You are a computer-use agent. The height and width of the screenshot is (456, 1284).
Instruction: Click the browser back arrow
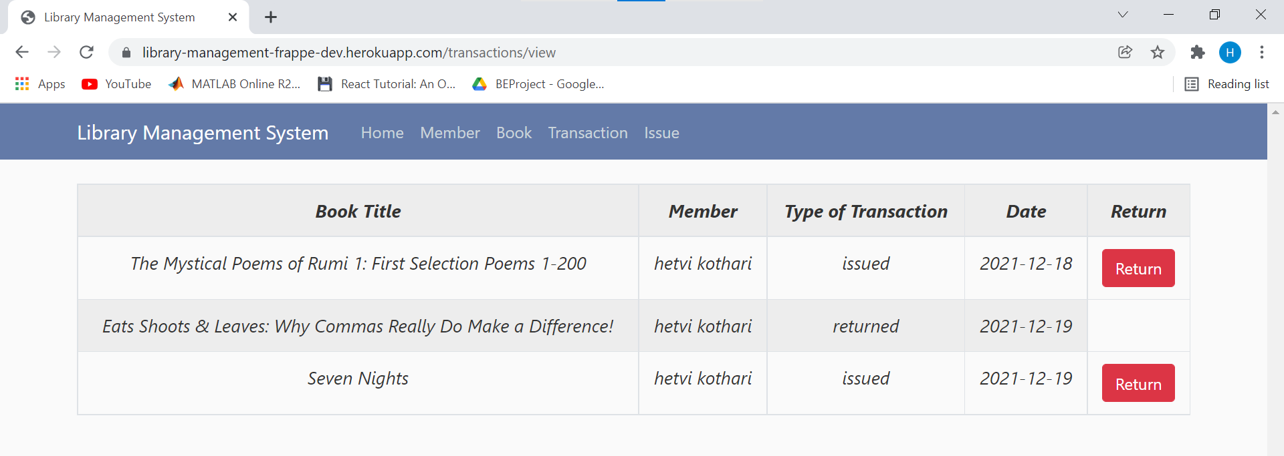tap(22, 52)
